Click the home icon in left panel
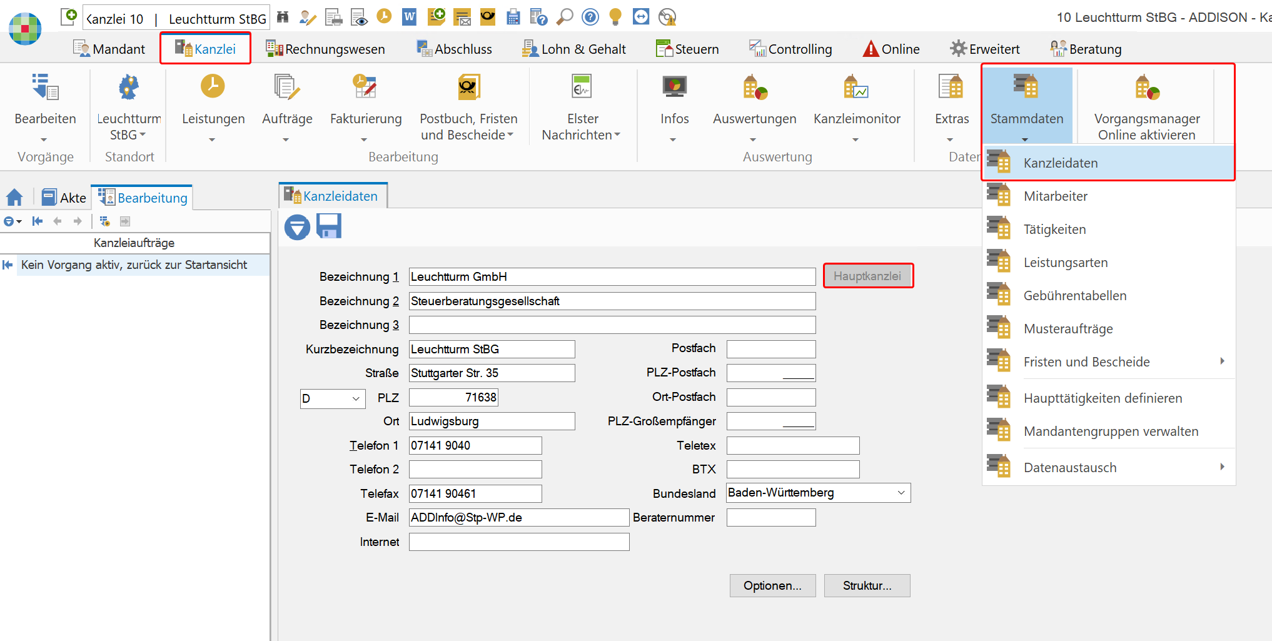Screen dimensions: 1272x641 click(14, 198)
